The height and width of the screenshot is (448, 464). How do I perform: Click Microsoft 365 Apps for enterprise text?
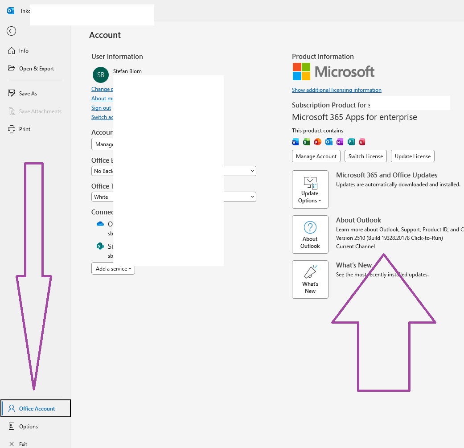(354, 117)
